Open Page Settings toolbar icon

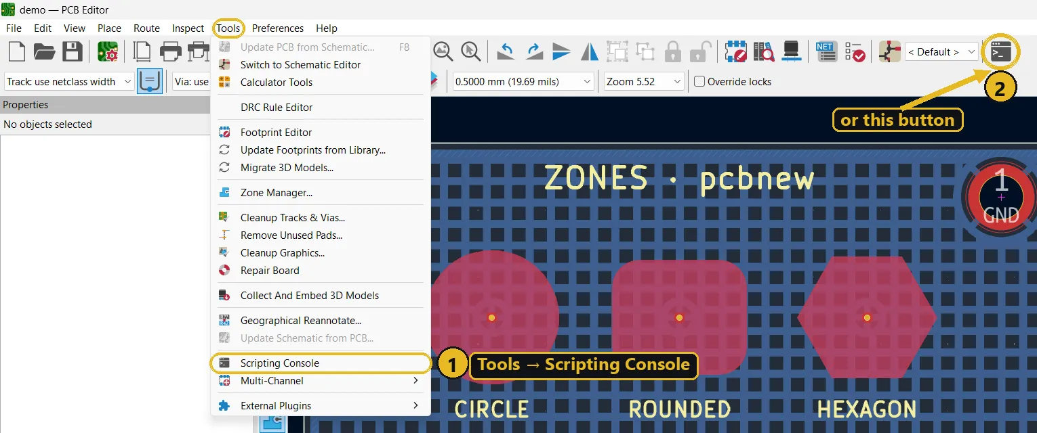142,51
